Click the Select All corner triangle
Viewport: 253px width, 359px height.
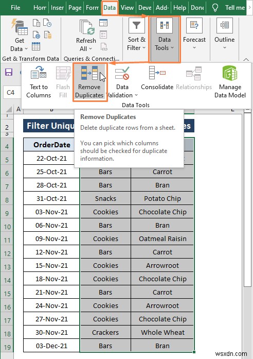pos(9,109)
